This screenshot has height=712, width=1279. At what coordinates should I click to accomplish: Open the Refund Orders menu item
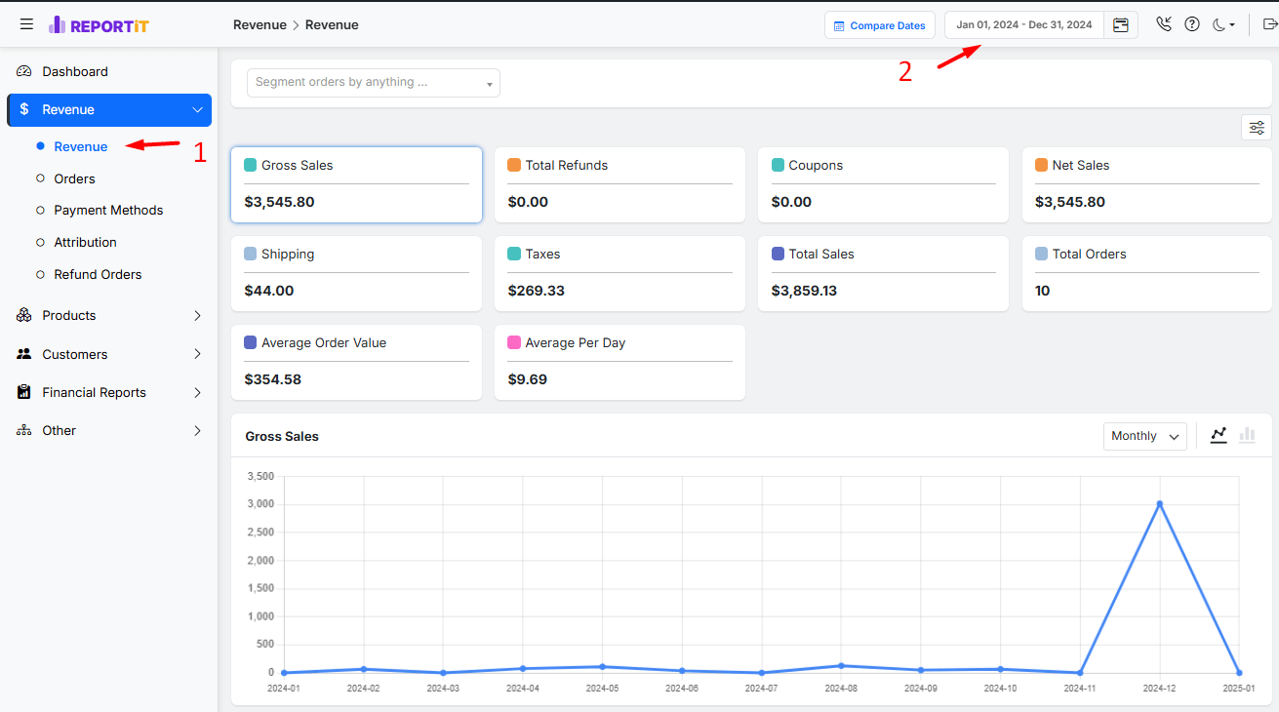[x=98, y=274]
